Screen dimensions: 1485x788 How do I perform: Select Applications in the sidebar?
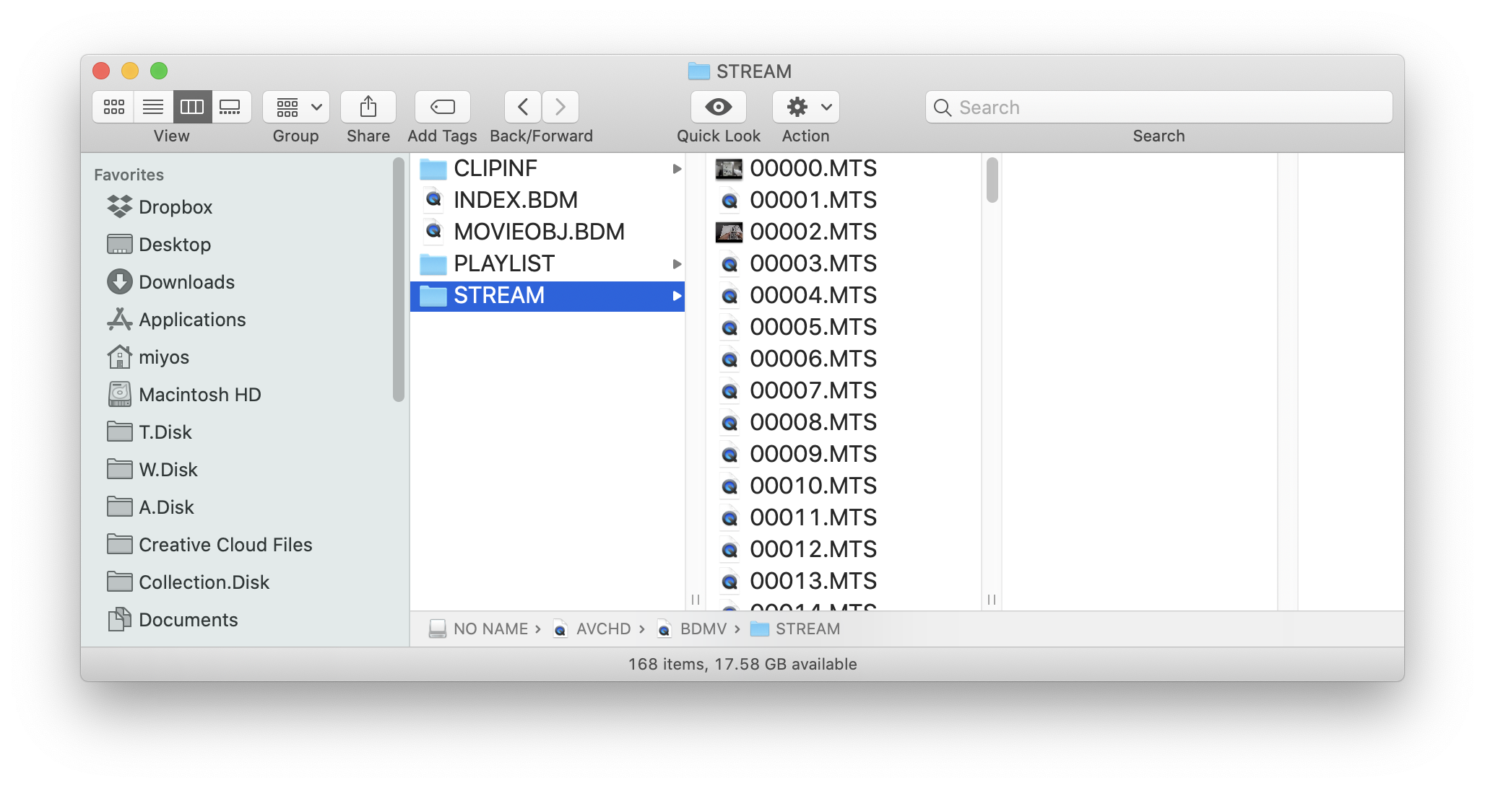pyautogui.click(x=192, y=320)
